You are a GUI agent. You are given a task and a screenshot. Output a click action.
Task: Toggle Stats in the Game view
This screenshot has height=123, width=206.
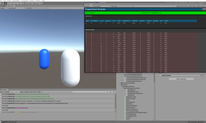coord(198,6)
